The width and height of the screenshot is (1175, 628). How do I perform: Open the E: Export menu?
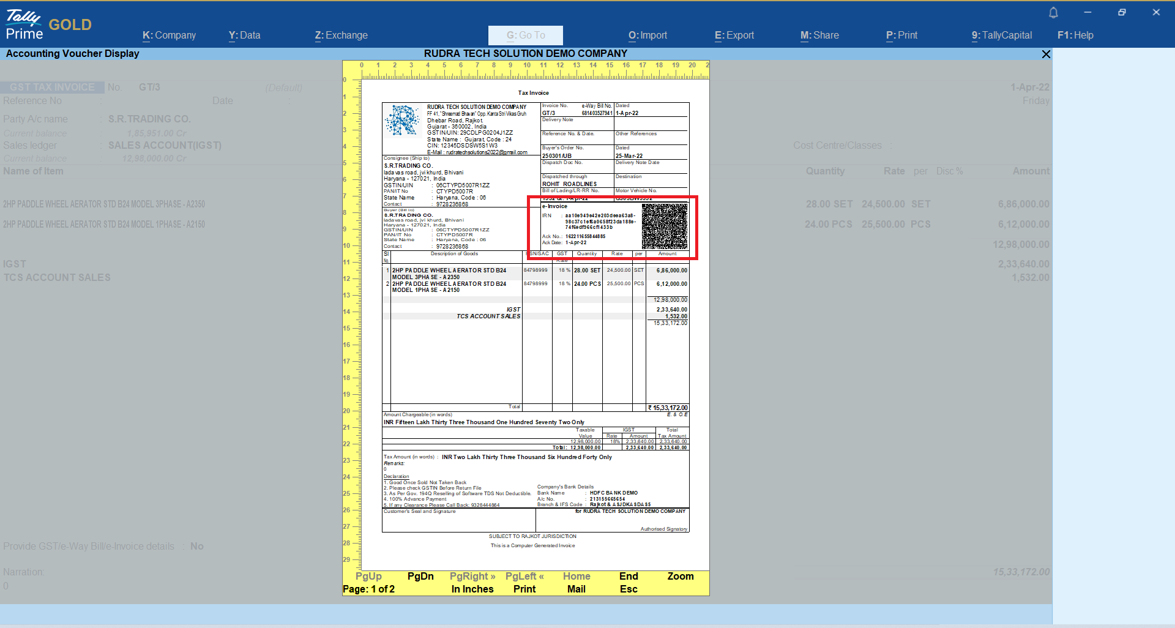[734, 36]
